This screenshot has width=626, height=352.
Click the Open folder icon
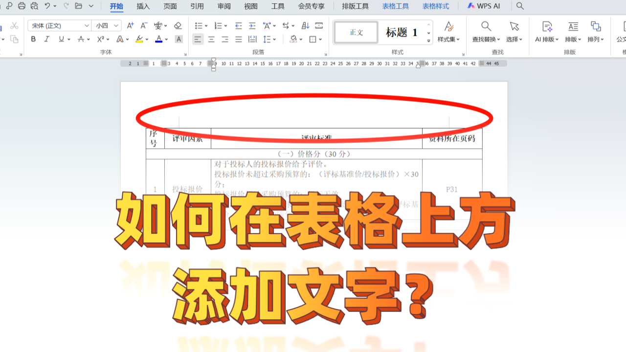79,6
